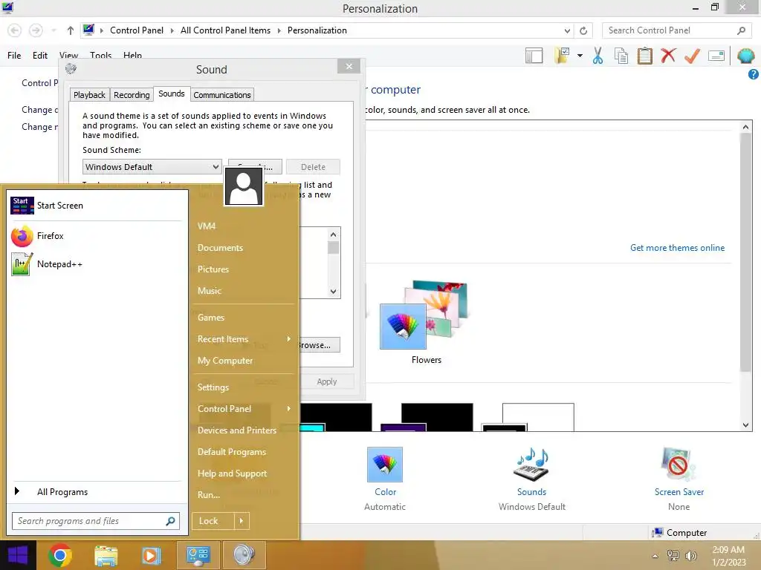Screen dimensions: 761x570
Task: Select the Control Panel taskbar icon
Action: 198,555
